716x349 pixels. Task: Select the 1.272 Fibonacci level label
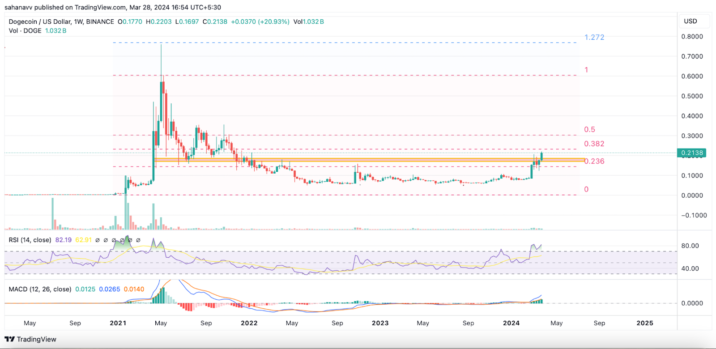(594, 37)
